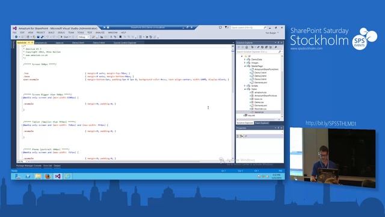This screenshot has height=217, width=385.
Task: Open the EDIT menu
Action: pyautogui.click(x=22, y=33)
